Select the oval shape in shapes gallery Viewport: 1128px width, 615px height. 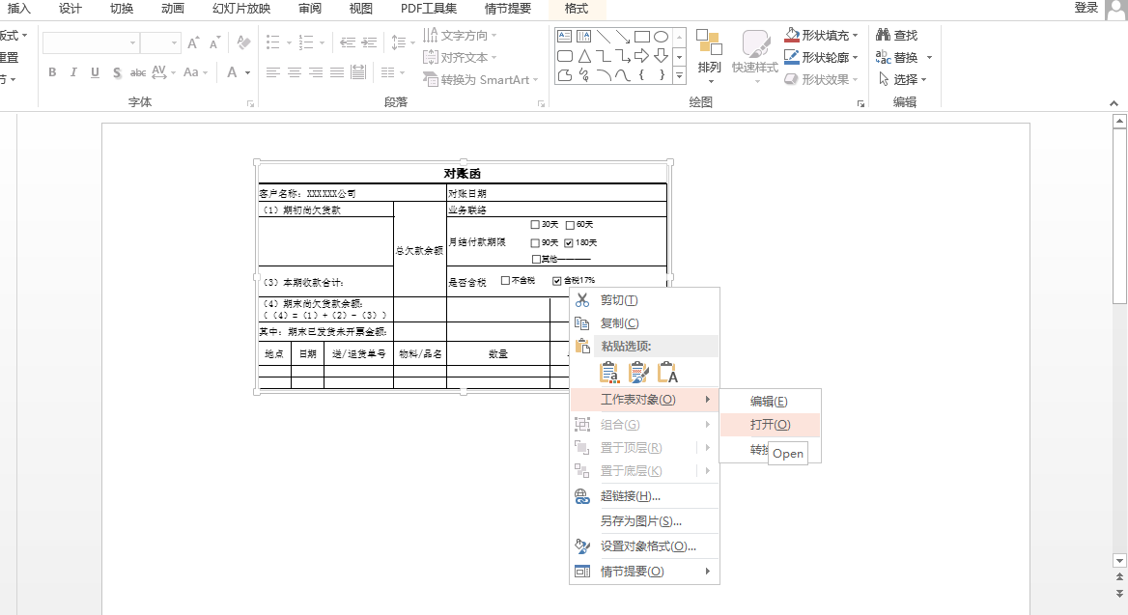pyautogui.click(x=662, y=36)
